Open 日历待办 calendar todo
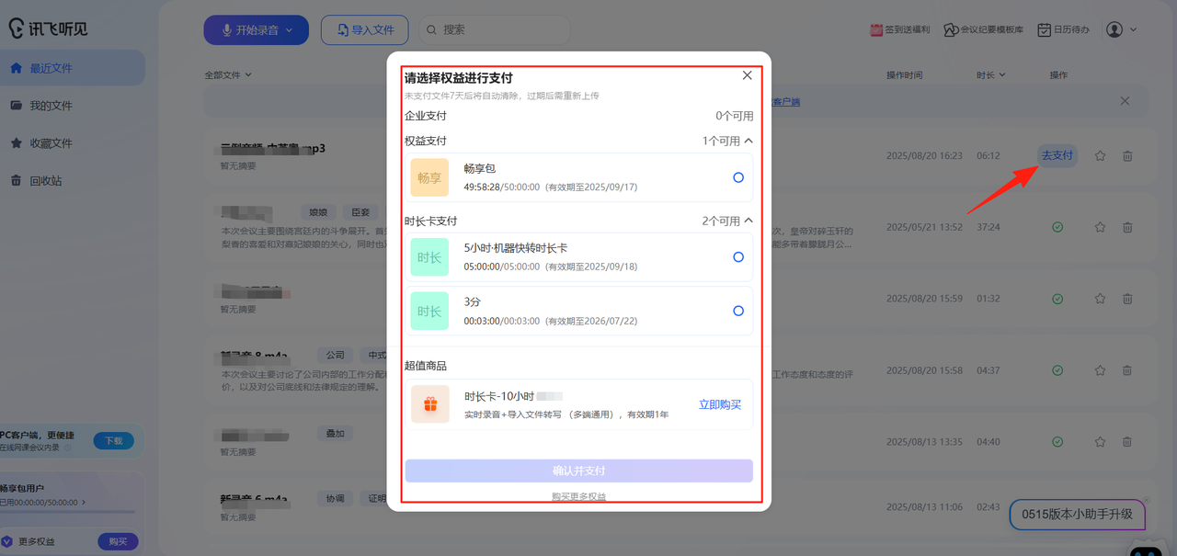 click(x=1063, y=30)
